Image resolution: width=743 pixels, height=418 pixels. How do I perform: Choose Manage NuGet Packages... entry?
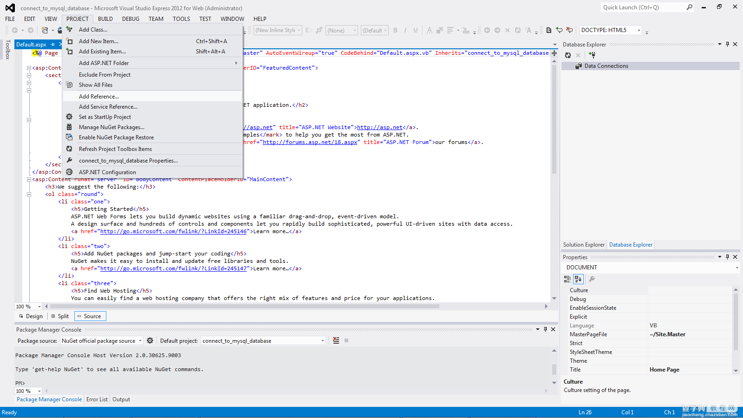(152, 127)
